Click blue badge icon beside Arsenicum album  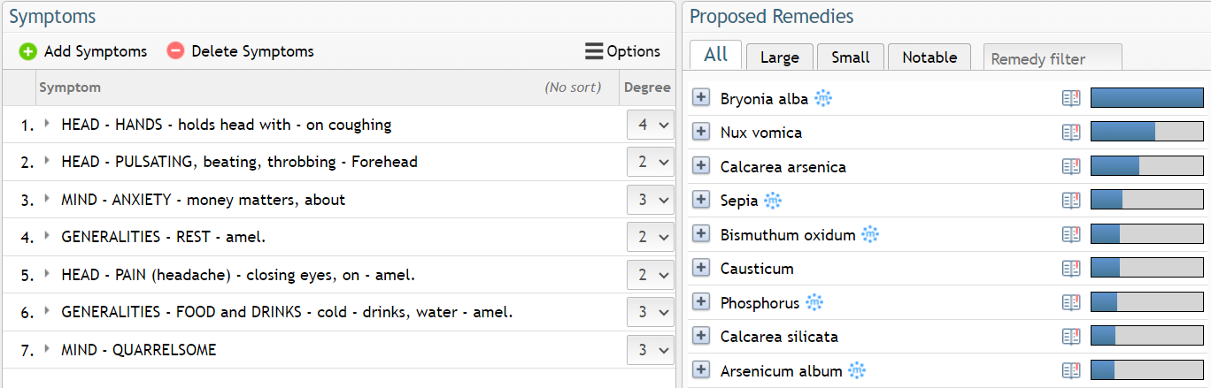point(856,371)
